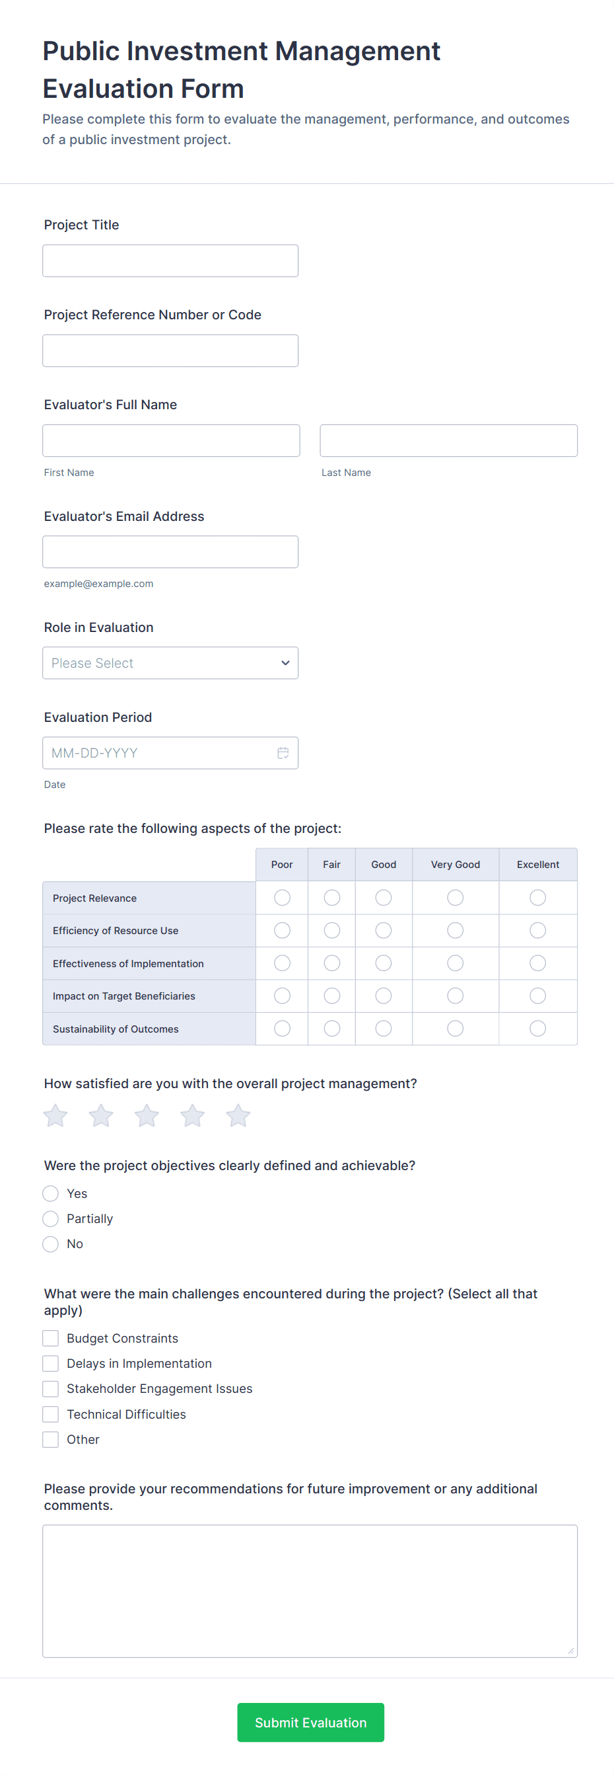Choose Partially for project objectives question
The width and height of the screenshot is (614, 1775).
click(51, 1219)
